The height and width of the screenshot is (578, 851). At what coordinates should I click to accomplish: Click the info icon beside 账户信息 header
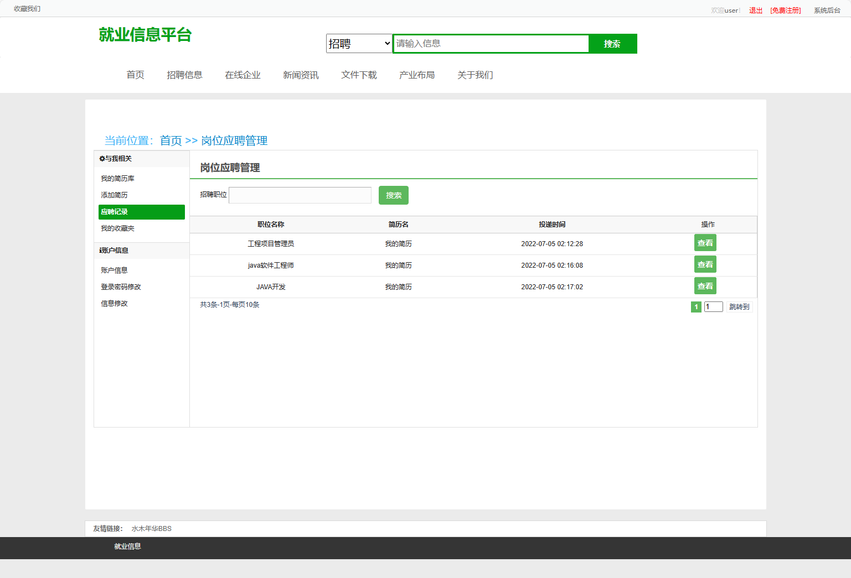(x=100, y=250)
